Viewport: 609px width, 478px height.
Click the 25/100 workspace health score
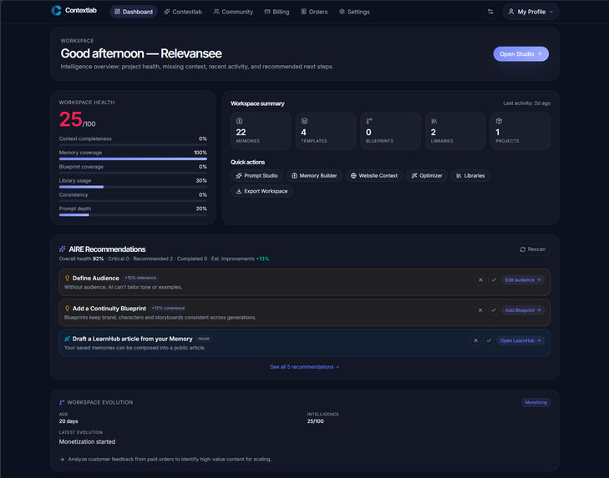coord(78,119)
